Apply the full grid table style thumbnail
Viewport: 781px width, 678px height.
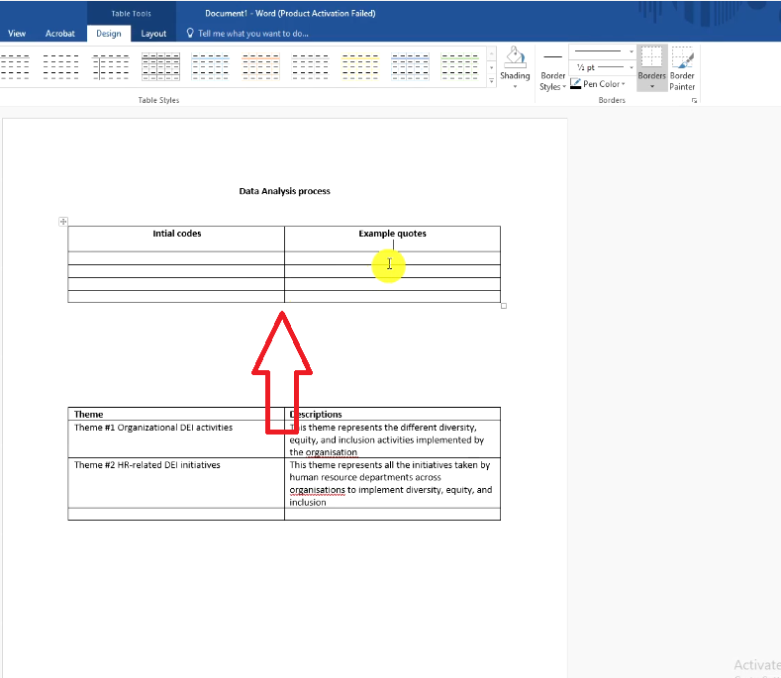[x=160, y=66]
